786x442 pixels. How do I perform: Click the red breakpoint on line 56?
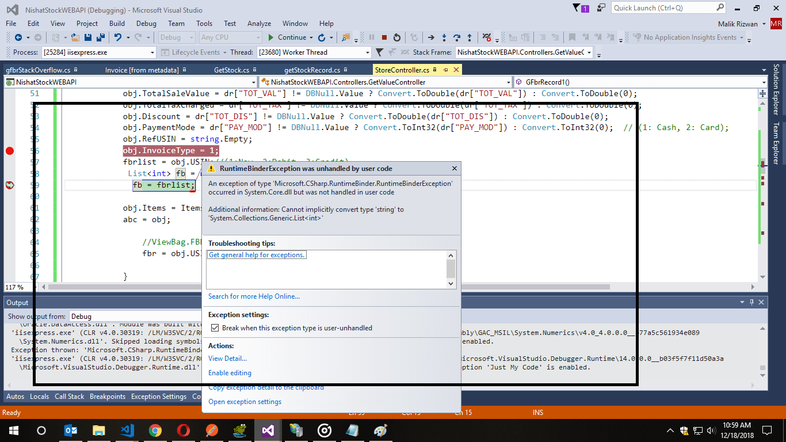(9, 151)
